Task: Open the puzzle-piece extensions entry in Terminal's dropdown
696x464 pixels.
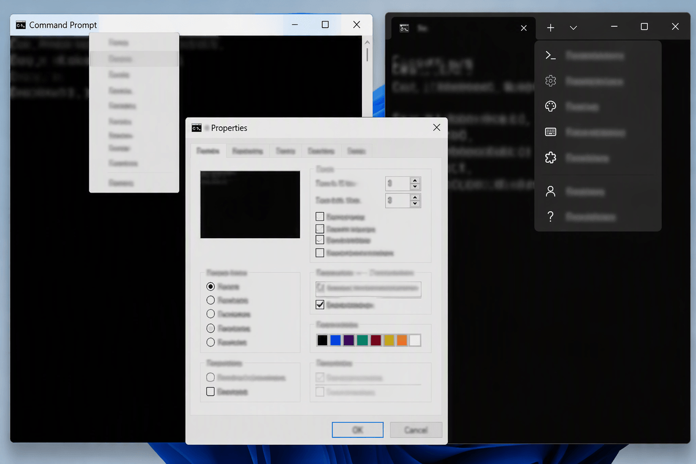Action: (x=598, y=158)
